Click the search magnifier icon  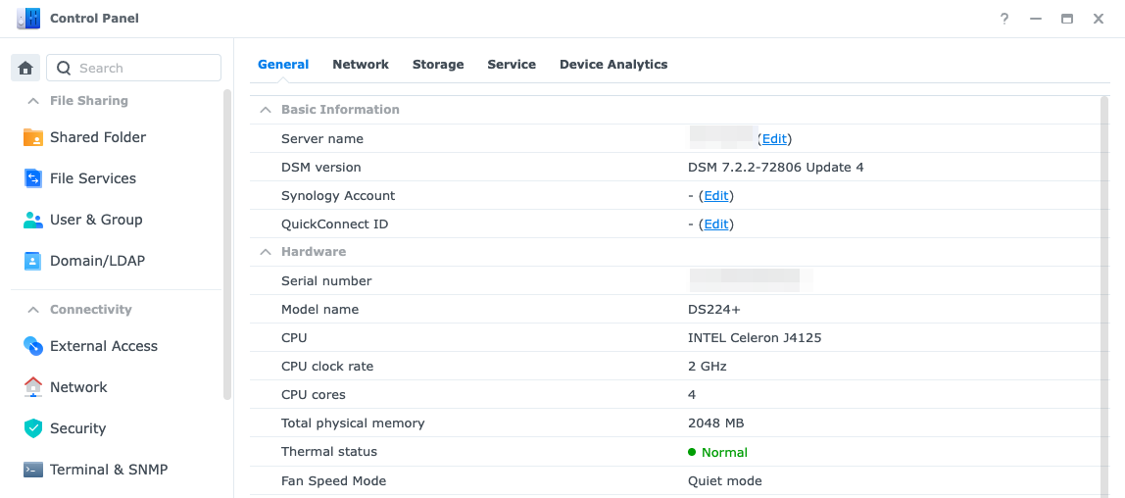coord(64,69)
